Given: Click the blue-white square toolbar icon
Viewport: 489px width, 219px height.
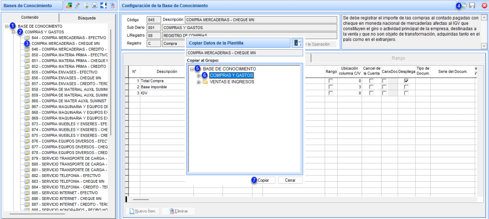Looking at the screenshot, I should (104, 5).
